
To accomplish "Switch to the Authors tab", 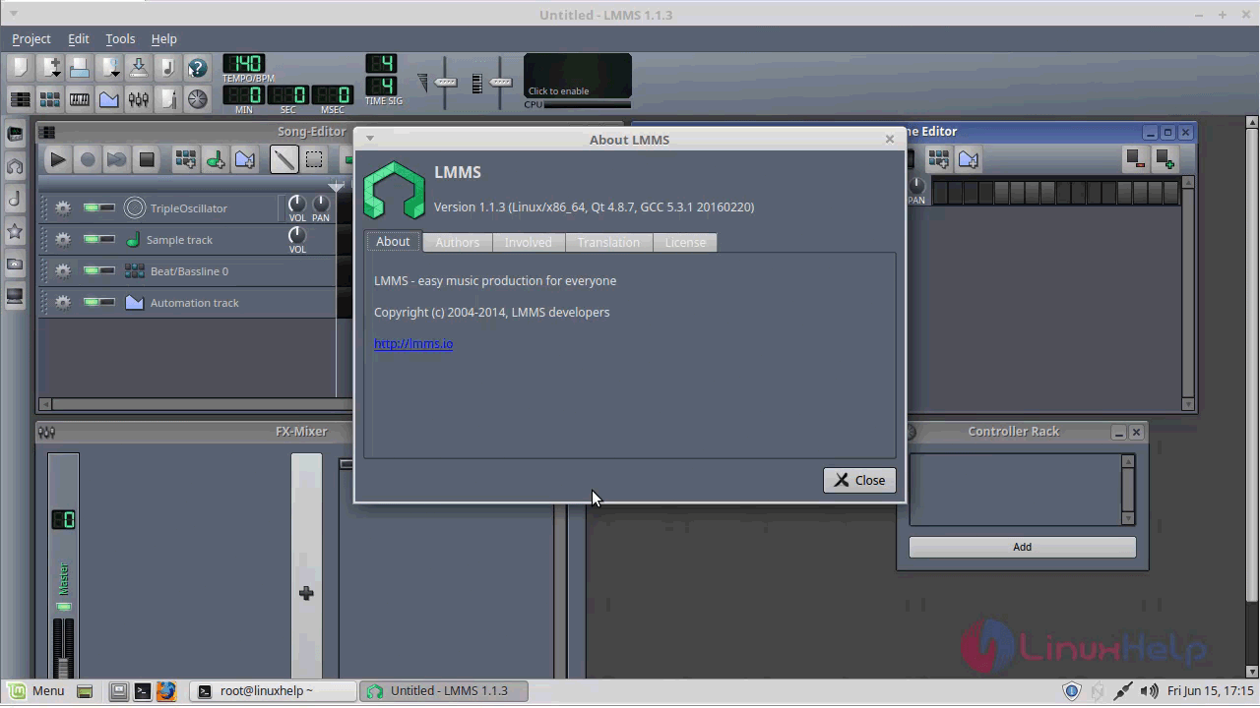I will coord(458,242).
